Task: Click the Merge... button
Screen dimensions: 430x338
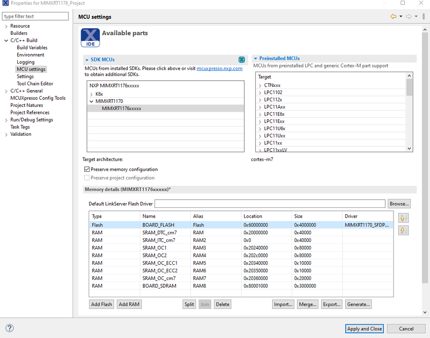Action: click(x=308, y=305)
